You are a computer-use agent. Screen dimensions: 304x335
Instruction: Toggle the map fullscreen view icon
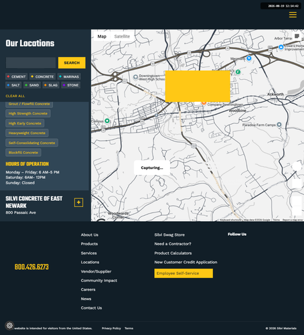(297, 36)
